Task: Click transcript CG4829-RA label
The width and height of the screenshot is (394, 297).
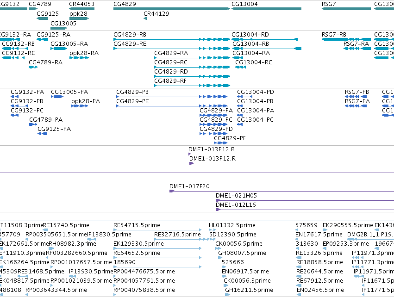Action: (171, 53)
